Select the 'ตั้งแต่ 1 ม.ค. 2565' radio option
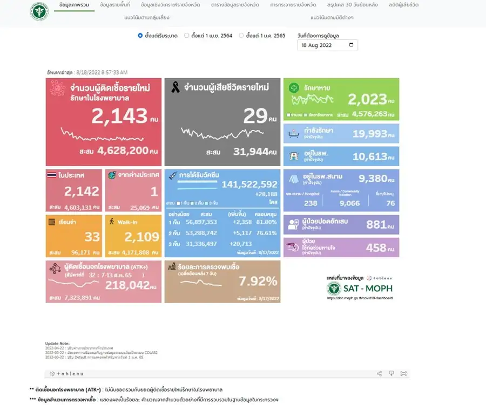The image size is (486, 405). [241, 36]
